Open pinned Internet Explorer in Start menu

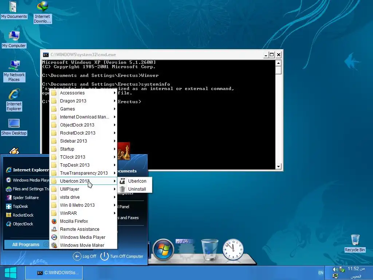(x=27, y=170)
